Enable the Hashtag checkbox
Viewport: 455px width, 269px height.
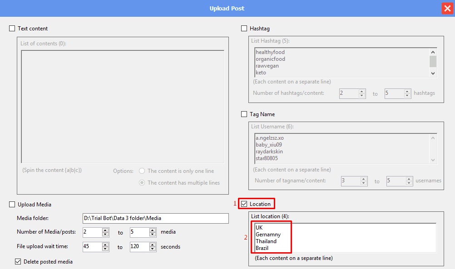[244, 29]
